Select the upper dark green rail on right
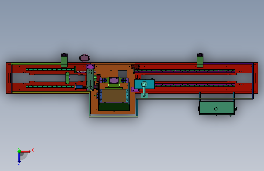 pyautogui.click(x=185, y=70)
